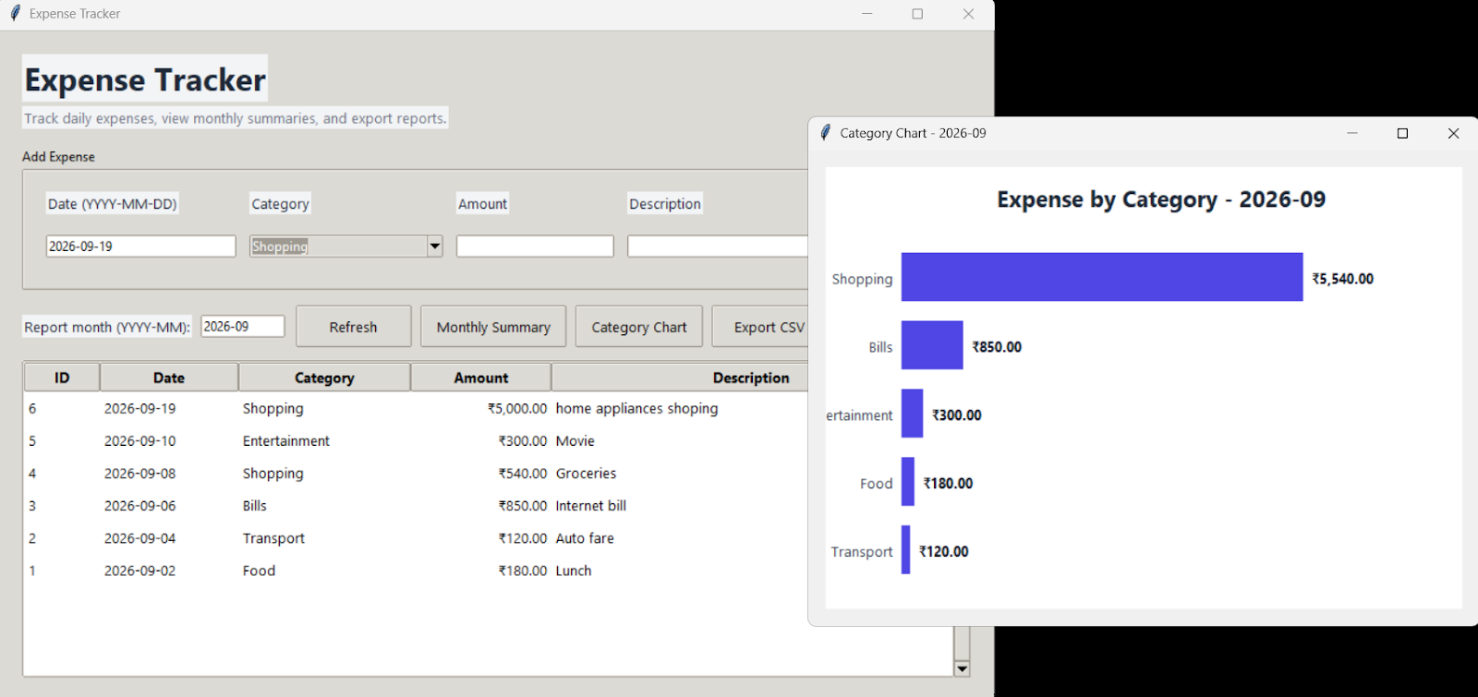This screenshot has height=697, width=1478.
Task: Focus the Description input field
Action: click(x=718, y=246)
